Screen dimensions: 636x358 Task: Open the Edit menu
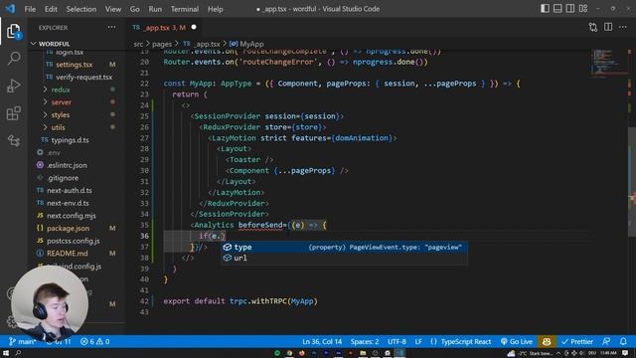pyautogui.click(x=51, y=9)
